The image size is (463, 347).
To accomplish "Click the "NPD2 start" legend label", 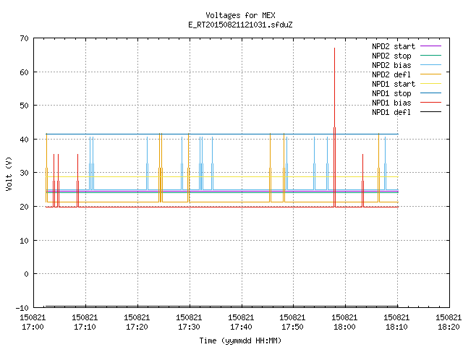I will (394, 46).
